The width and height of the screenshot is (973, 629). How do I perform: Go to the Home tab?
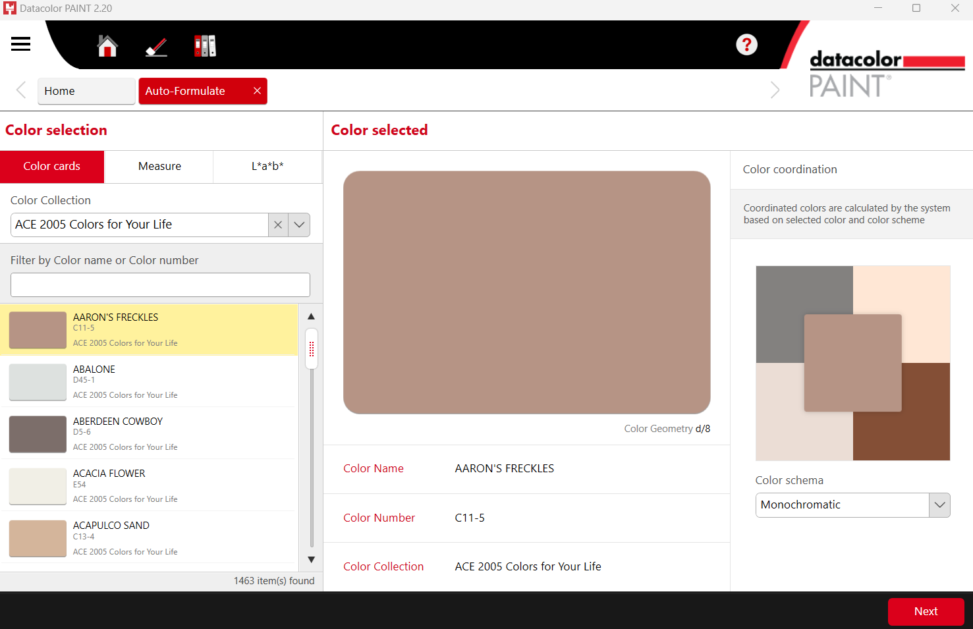86,91
